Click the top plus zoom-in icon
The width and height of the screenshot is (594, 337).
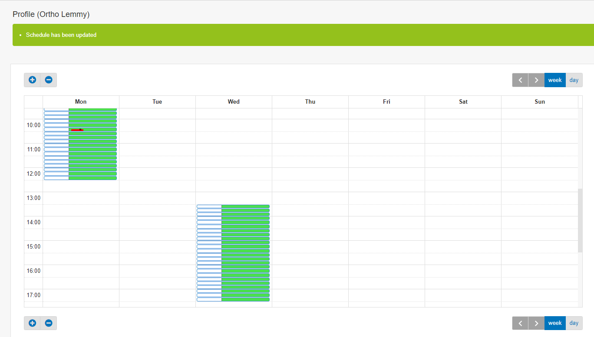click(32, 80)
